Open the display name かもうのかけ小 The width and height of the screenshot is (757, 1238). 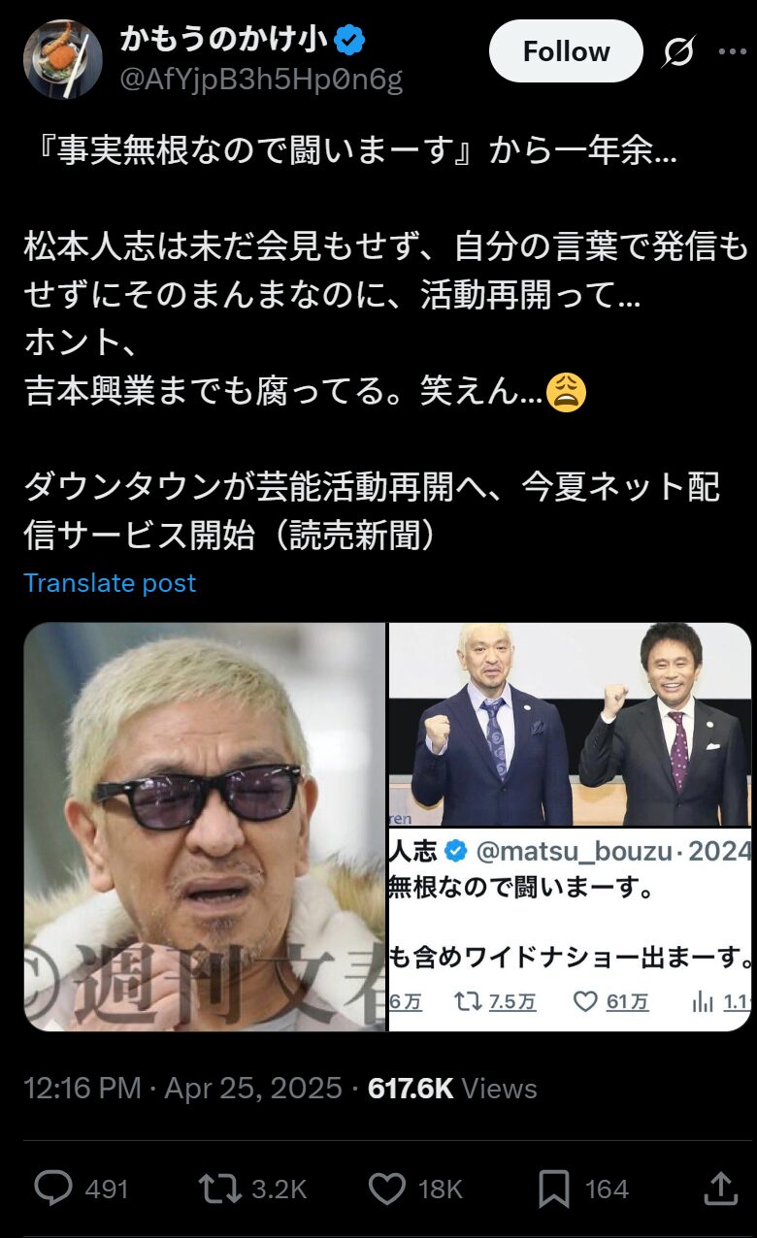point(225,40)
